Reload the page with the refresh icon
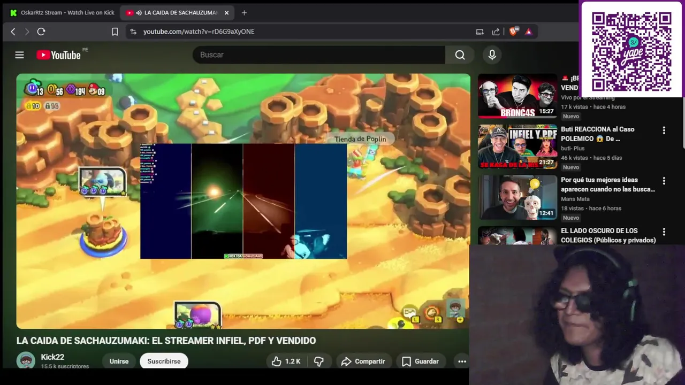The height and width of the screenshot is (385, 685). pos(41,32)
